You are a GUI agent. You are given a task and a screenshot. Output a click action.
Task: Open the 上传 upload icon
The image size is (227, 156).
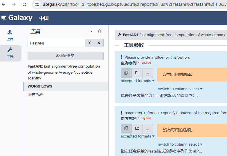pos(10,35)
